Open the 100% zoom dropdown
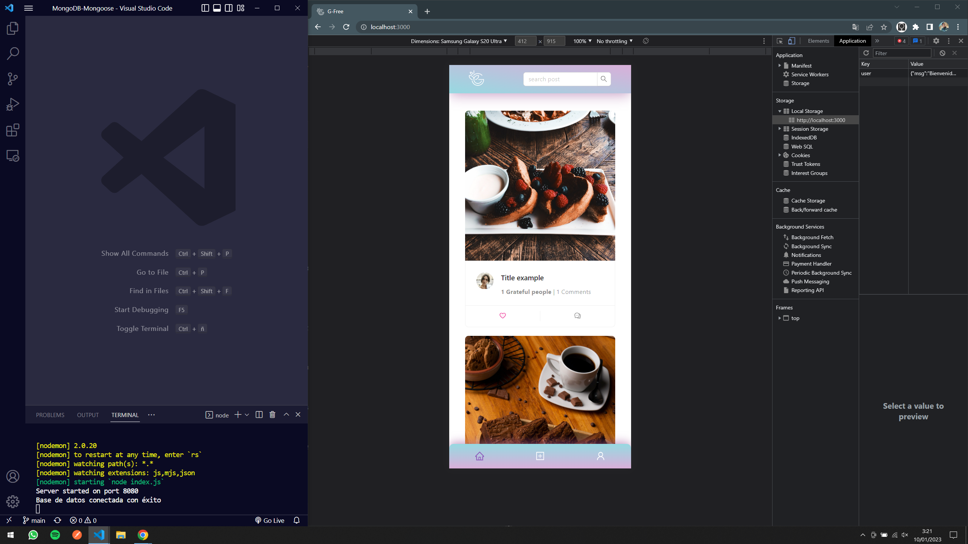This screenshot has width=968, height=544. [x=582, y=41]
